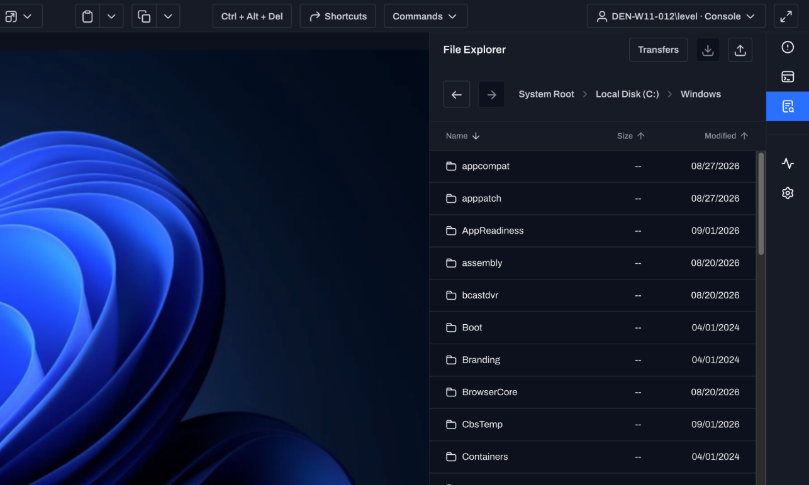Click the 08/27/2026 date in appcompat row
Screen dimensions: 809x485
pyautogui.click(x=715, y=166)
